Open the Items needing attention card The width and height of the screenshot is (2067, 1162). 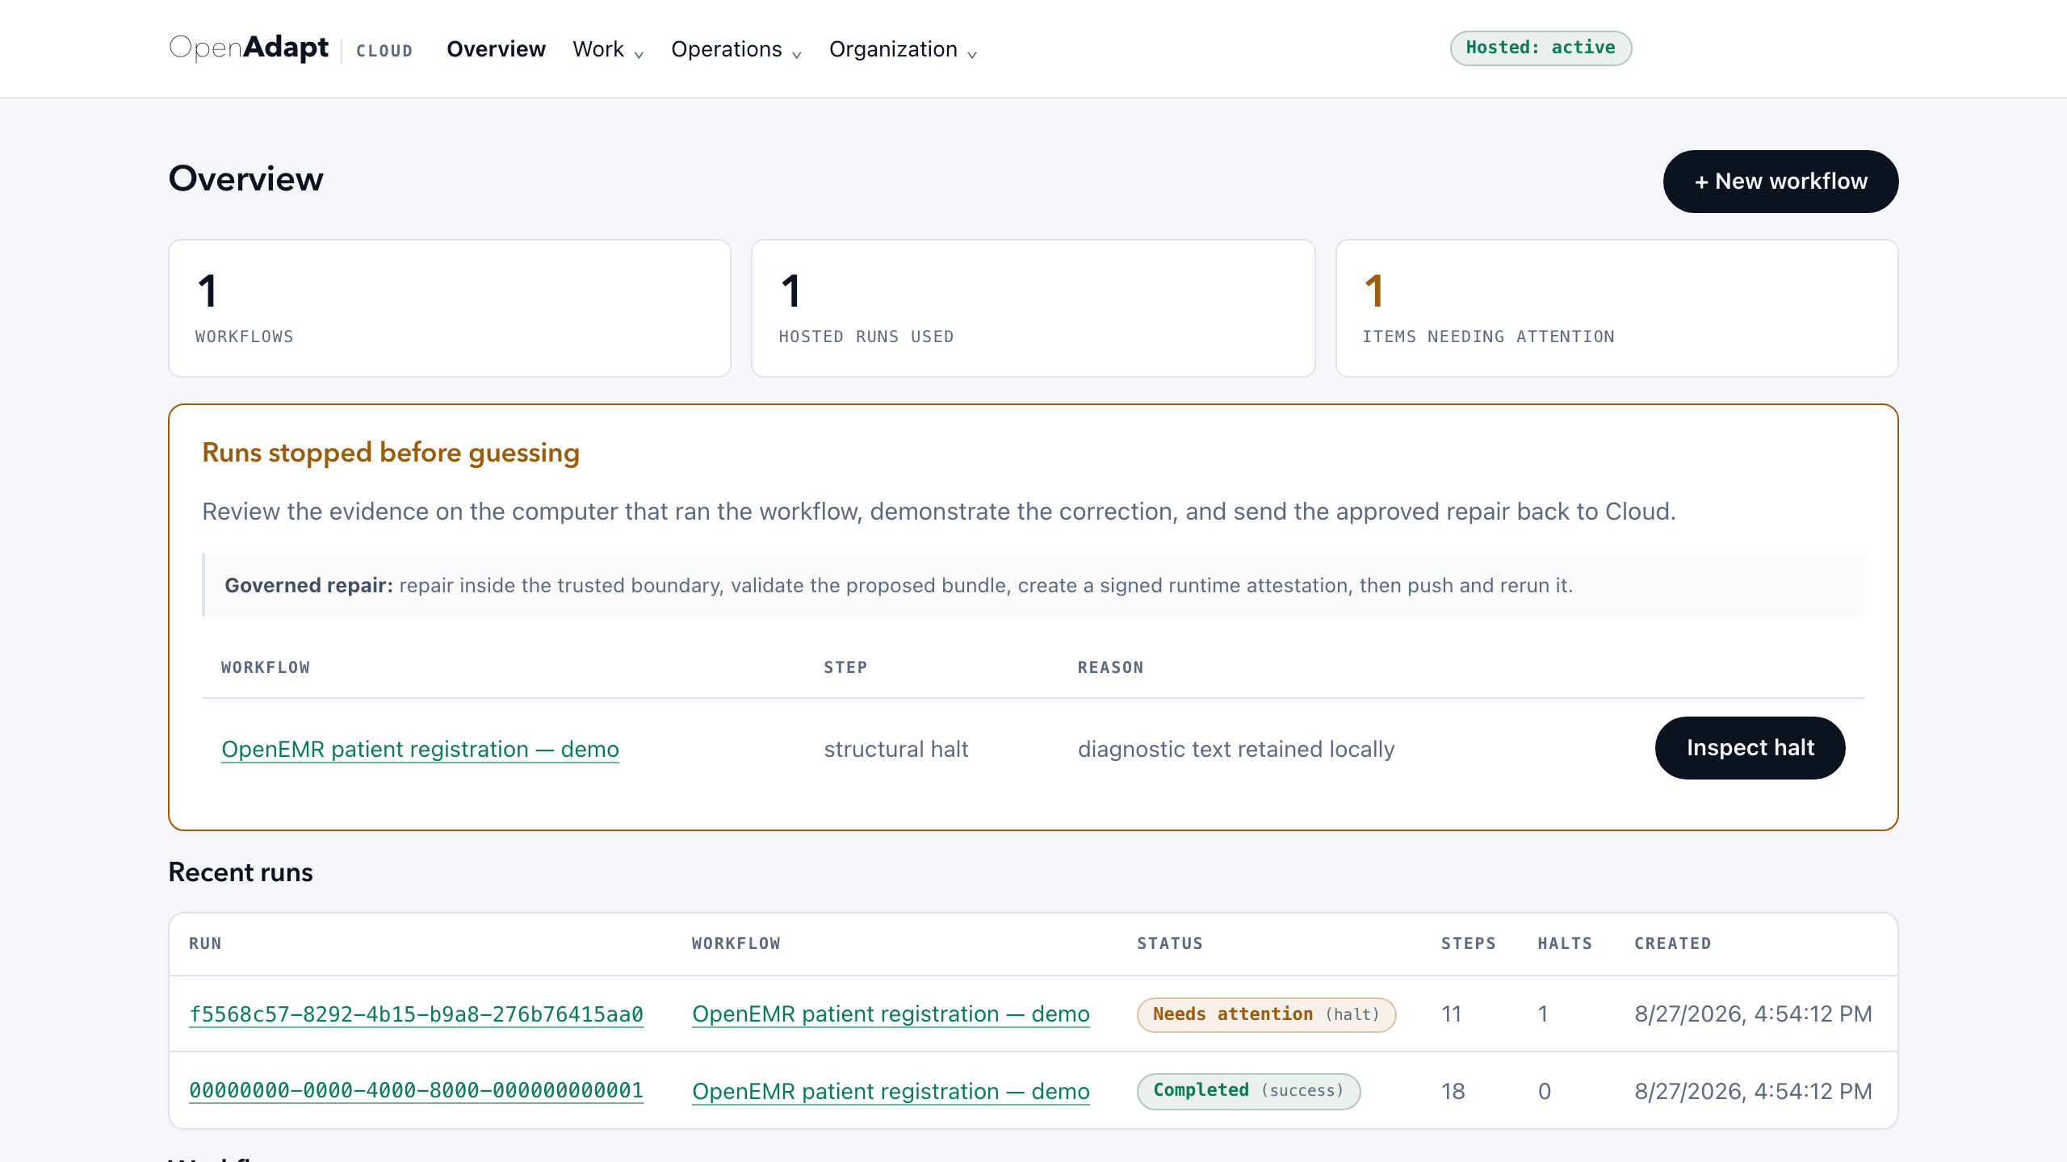(1616, 308)
